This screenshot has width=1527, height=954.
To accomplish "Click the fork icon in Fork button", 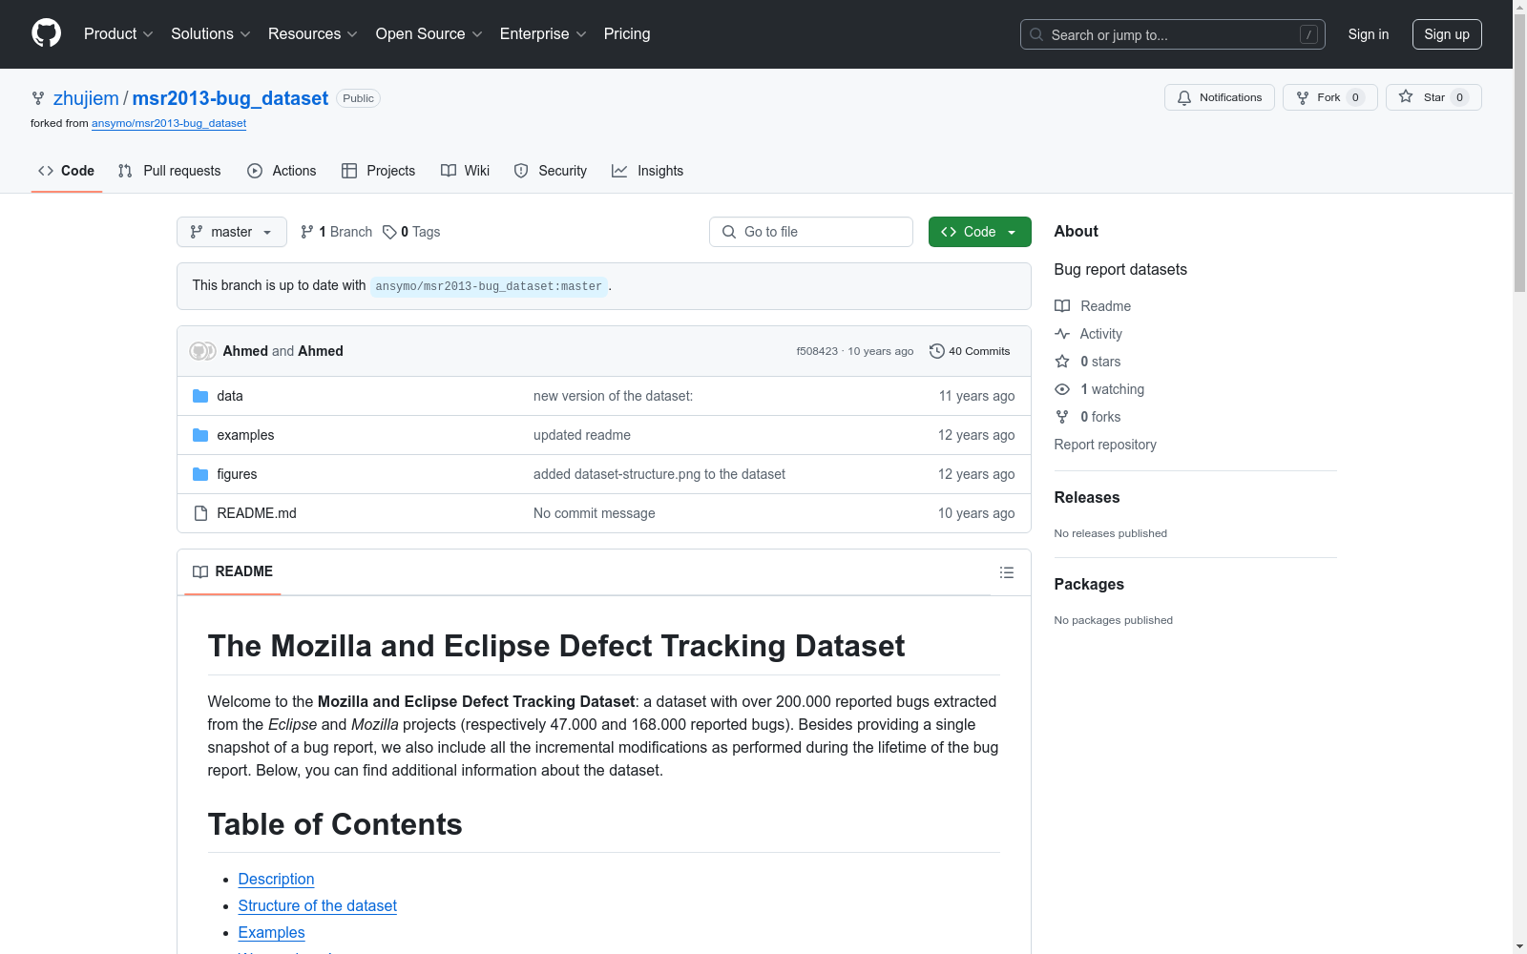I will point(1303,97).
